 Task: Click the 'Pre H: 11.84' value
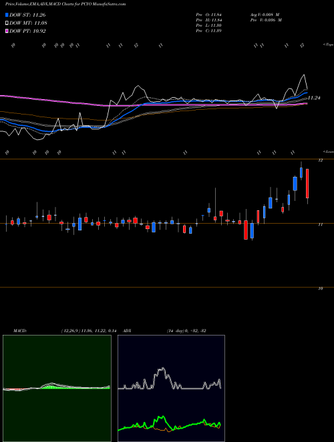[208, 20]
